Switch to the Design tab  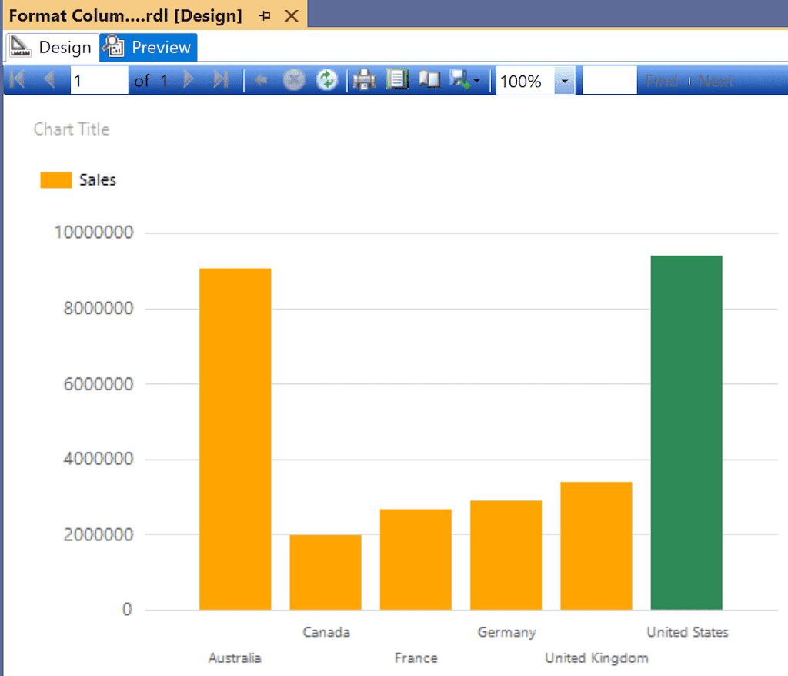(x=52, y=46)
